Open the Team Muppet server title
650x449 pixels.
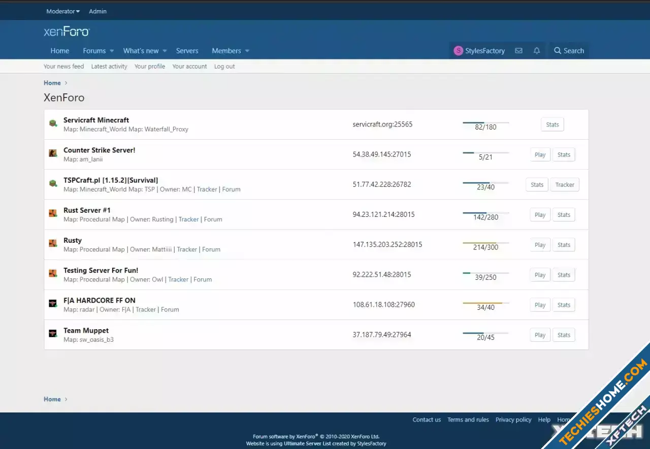tap(86, 330)
